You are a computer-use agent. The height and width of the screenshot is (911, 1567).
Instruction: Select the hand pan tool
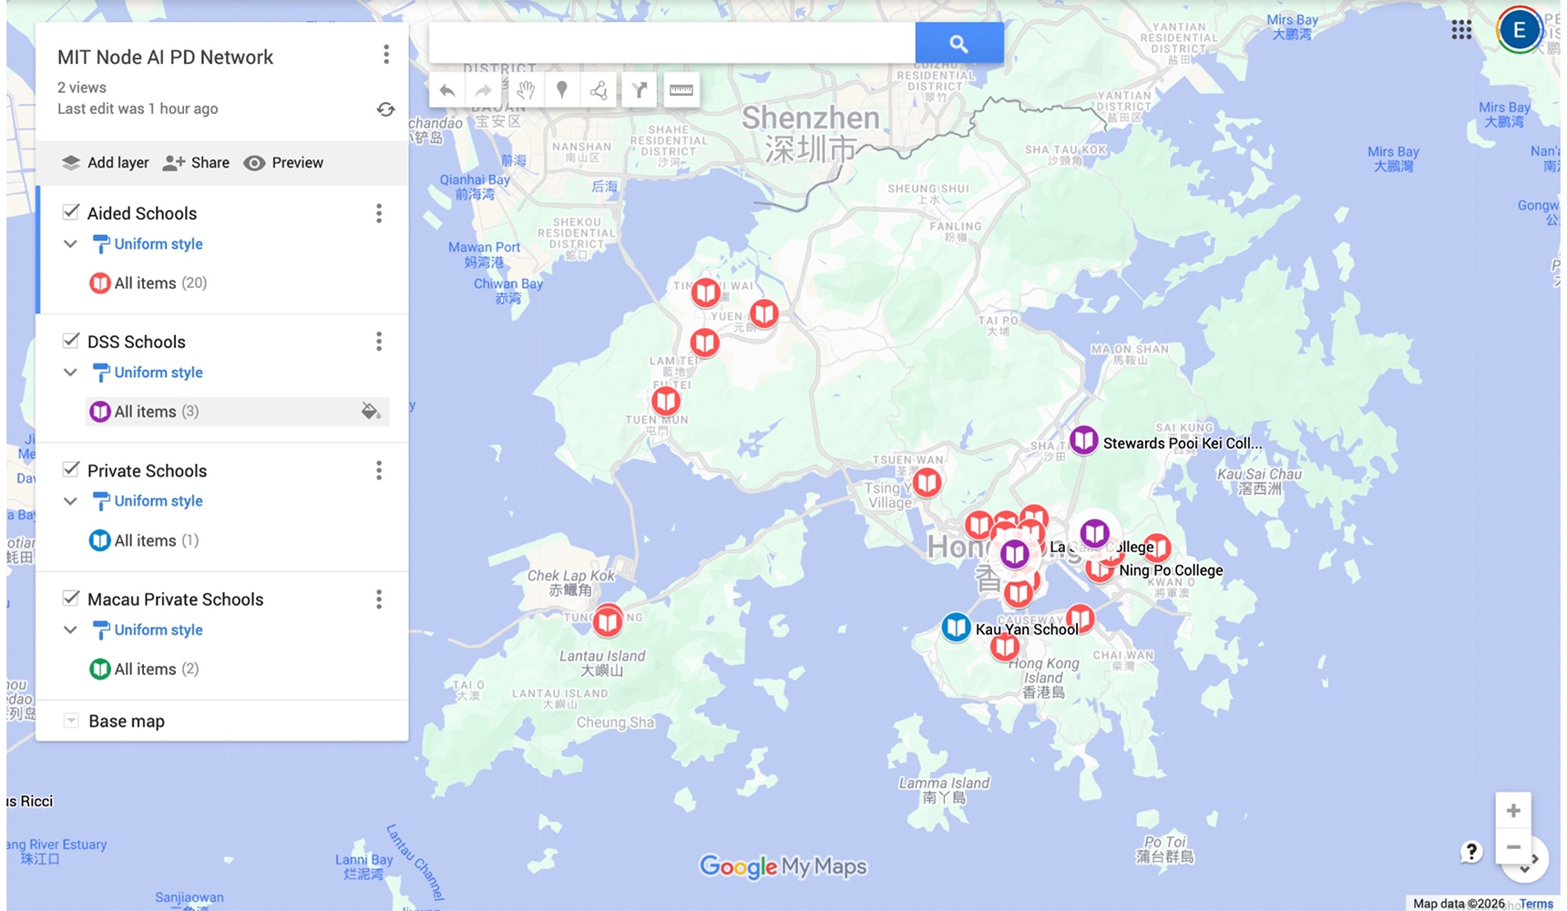(526, 90)
